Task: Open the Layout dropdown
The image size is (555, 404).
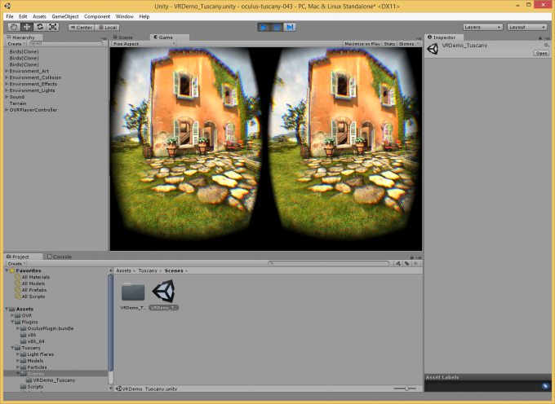Action: [x=527, y=27]
